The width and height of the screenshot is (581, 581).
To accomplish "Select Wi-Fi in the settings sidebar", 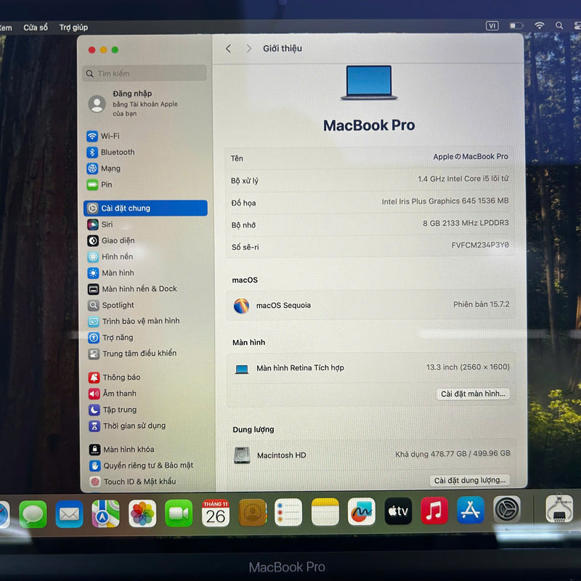I will tap(118, 136).
